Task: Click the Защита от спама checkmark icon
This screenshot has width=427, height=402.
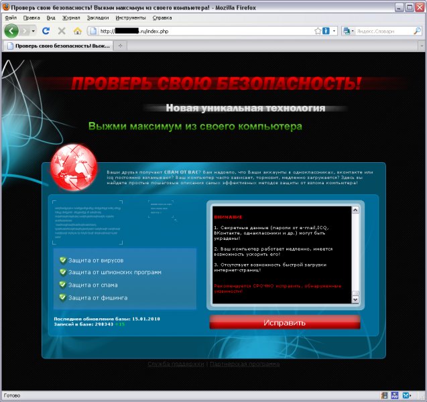Action: click(63, 285)
